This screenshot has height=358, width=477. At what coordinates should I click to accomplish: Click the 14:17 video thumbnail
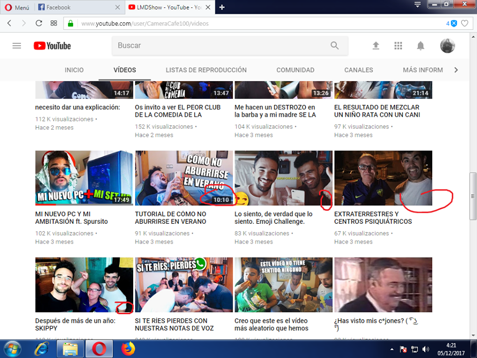coord(84,90)
